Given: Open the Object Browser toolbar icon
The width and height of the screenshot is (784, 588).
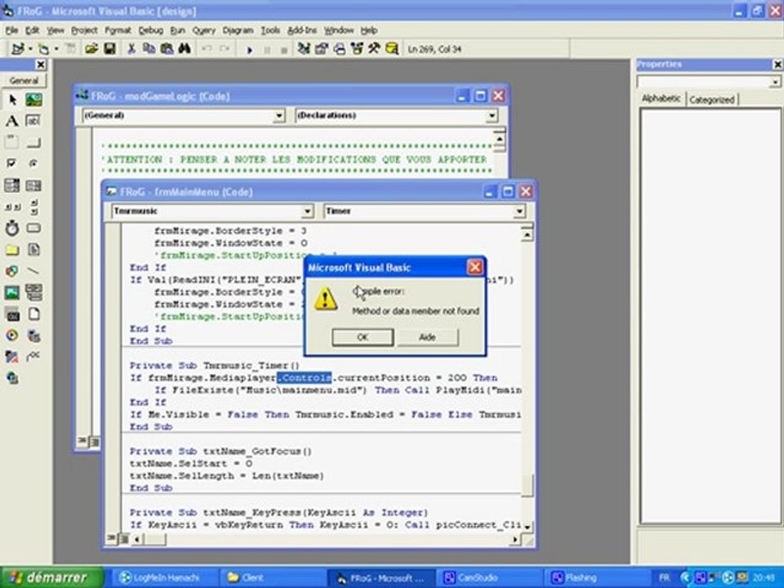Looking at the screenshot, I should point(357,48).
